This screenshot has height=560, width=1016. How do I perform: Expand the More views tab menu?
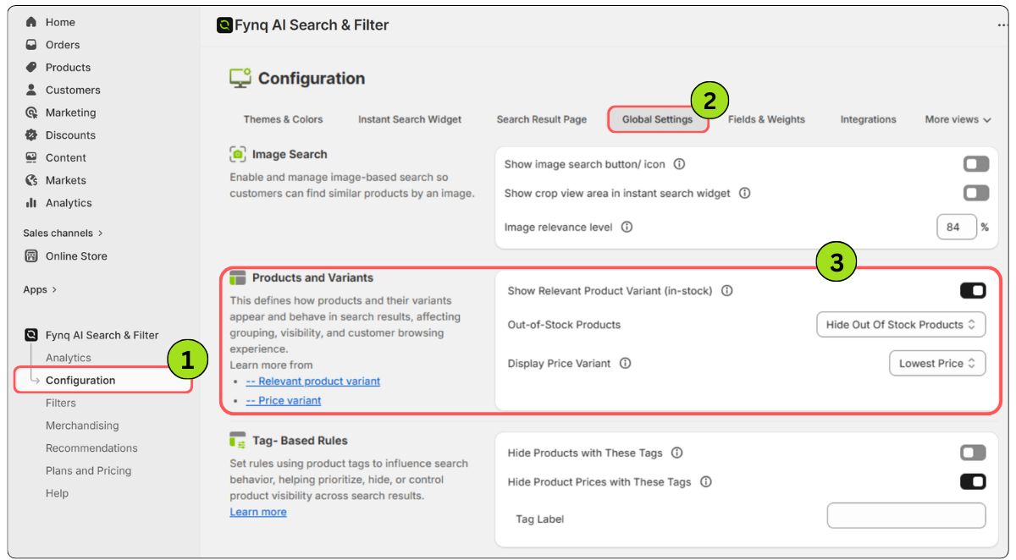click(958, 119)
